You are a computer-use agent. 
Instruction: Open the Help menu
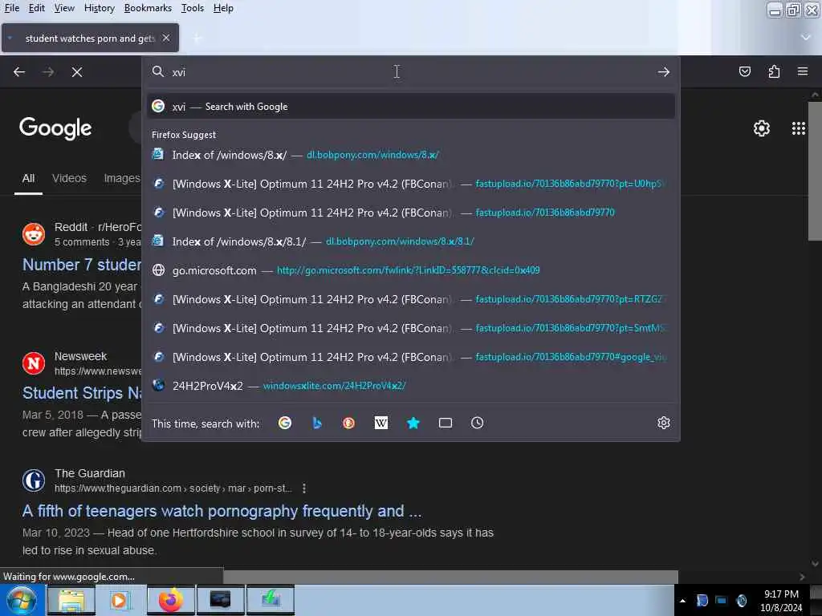[x=223, y=8]
